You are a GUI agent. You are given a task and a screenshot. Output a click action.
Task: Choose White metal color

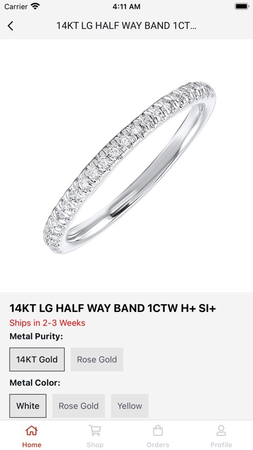tap(28, 406)
